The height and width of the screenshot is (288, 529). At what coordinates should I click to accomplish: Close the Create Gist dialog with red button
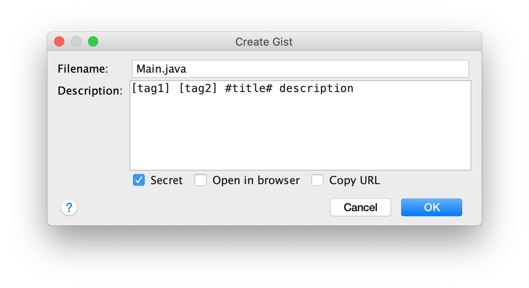tap(59, 41)
